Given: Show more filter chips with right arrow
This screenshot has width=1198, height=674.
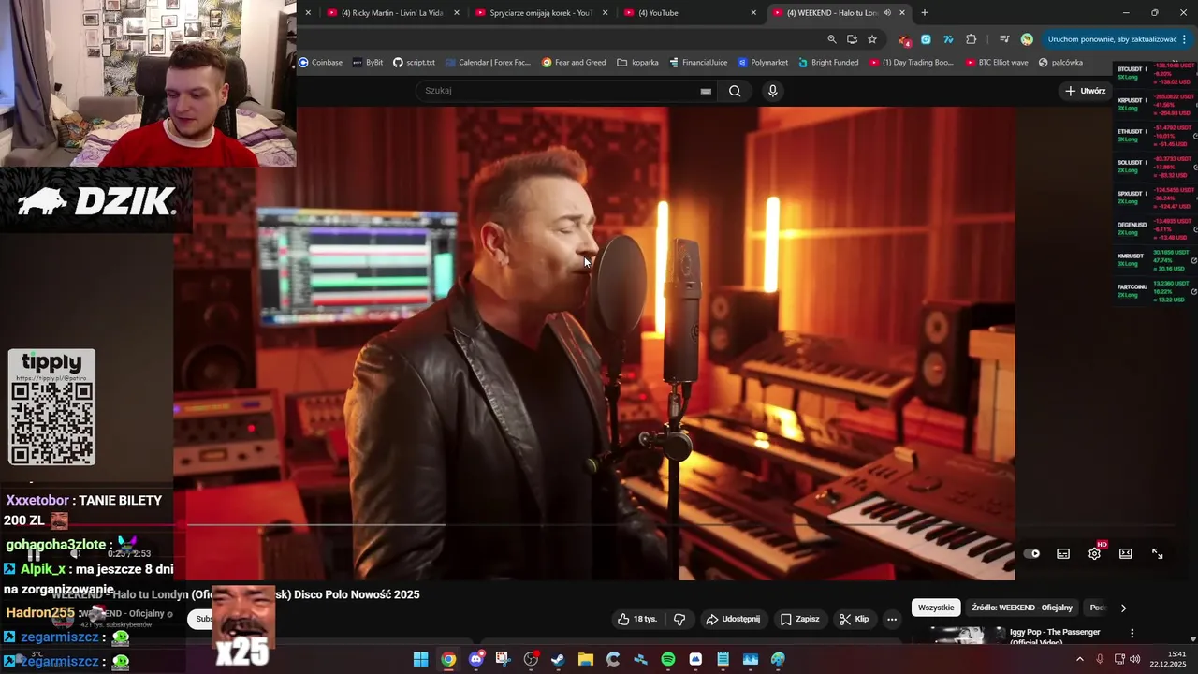Looking at the screenshot, I should click(1123, 608).
